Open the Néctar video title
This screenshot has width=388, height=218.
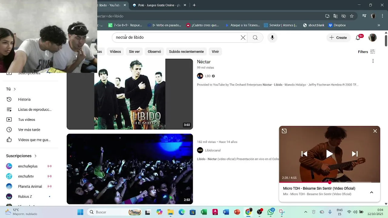(x=204, y=62)
